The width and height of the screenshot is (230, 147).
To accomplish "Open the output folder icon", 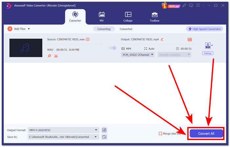I will 104,137.
